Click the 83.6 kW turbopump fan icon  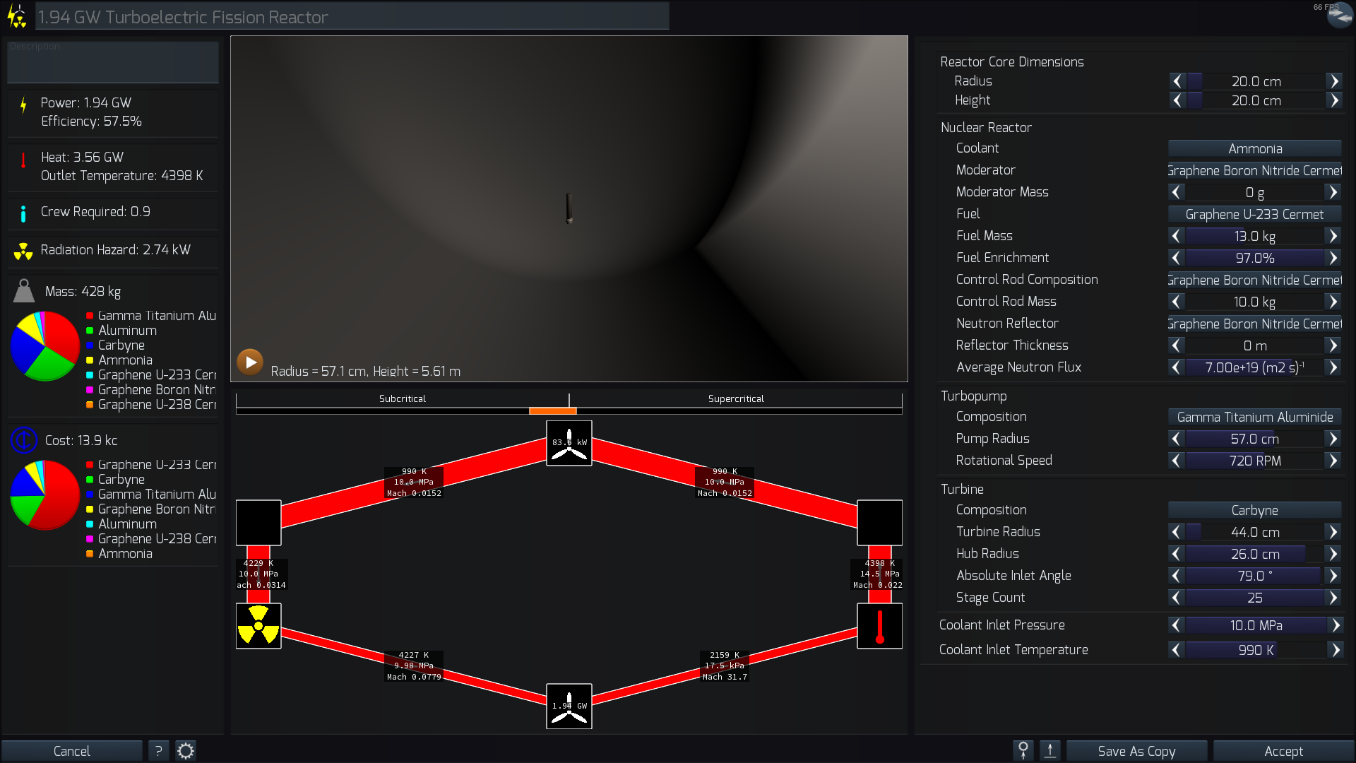pyautogui.click(x=569, y=443)
